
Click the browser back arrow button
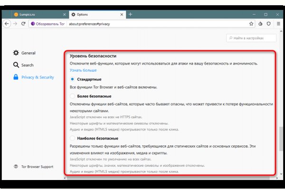[7, 23]
